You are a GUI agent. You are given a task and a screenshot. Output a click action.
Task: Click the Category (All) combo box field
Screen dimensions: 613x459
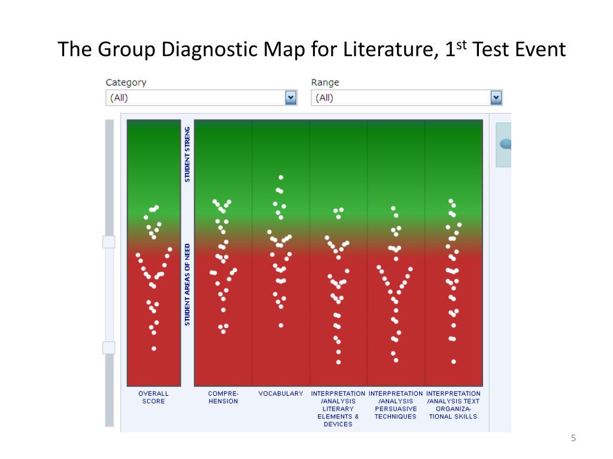[201, 97]
